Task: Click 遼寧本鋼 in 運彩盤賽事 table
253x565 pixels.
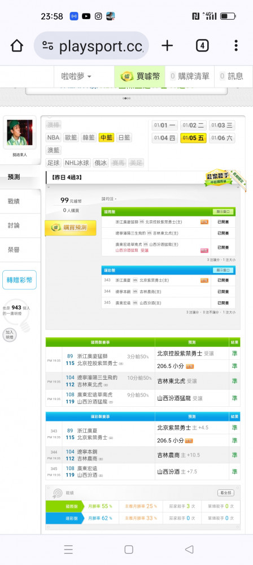Action: (87, 452)
